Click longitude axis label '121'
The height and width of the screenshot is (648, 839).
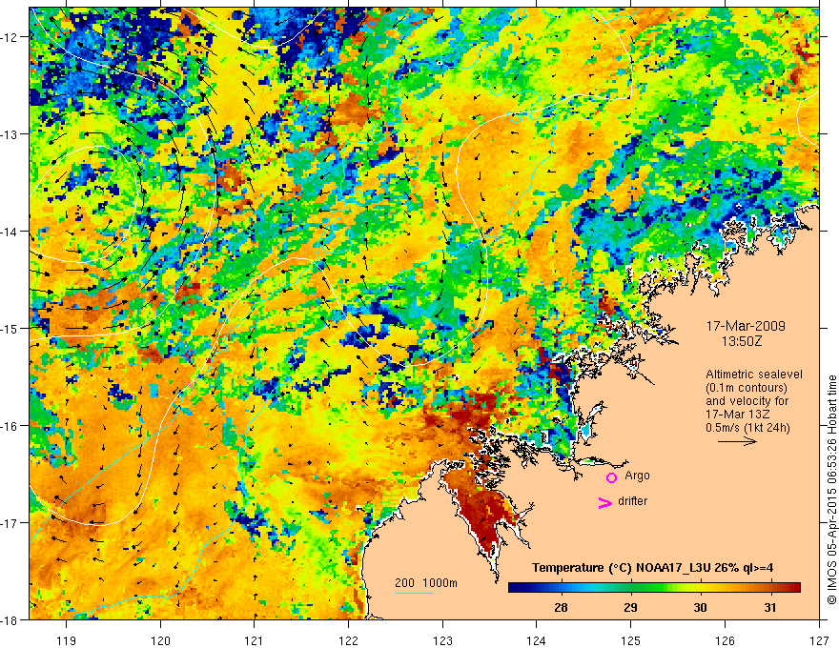[x=255, y=640]
